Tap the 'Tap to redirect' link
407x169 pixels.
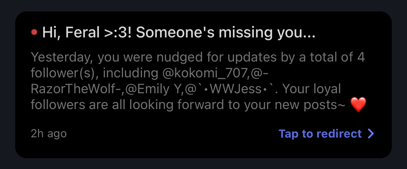[320, 134]
